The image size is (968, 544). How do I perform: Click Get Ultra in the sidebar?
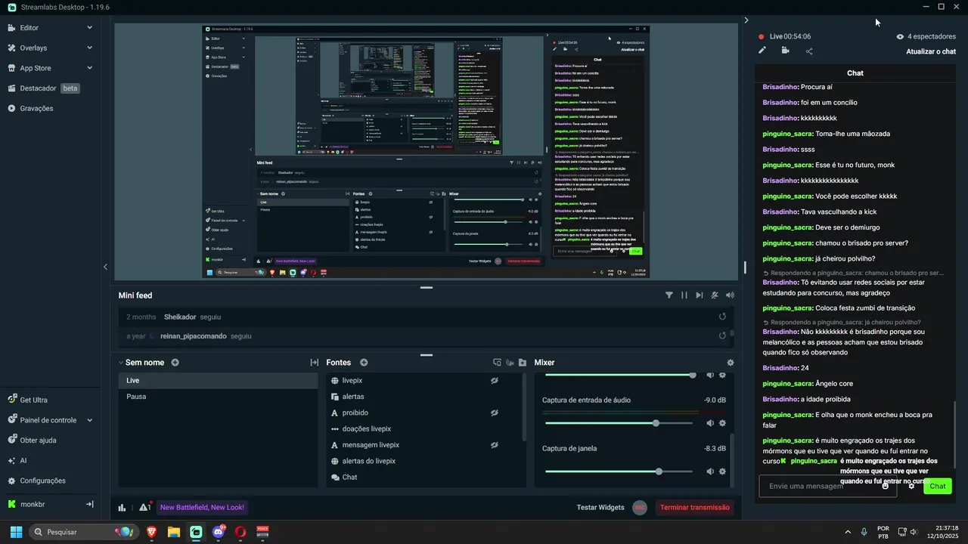click(33, 400)
